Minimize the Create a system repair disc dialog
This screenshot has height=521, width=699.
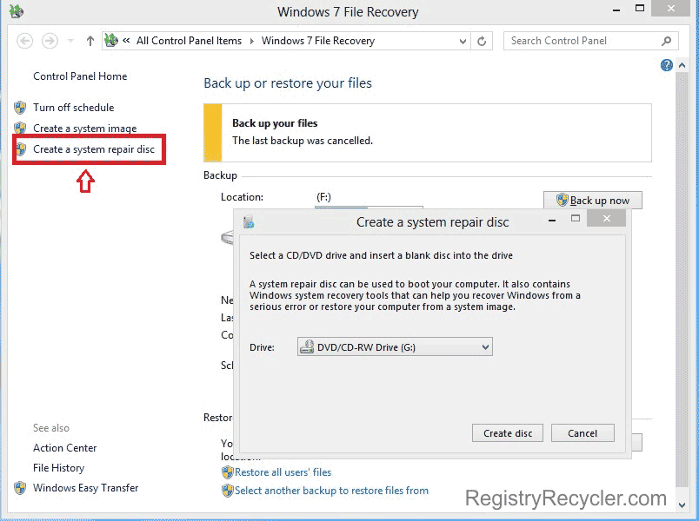coord(552,220)
